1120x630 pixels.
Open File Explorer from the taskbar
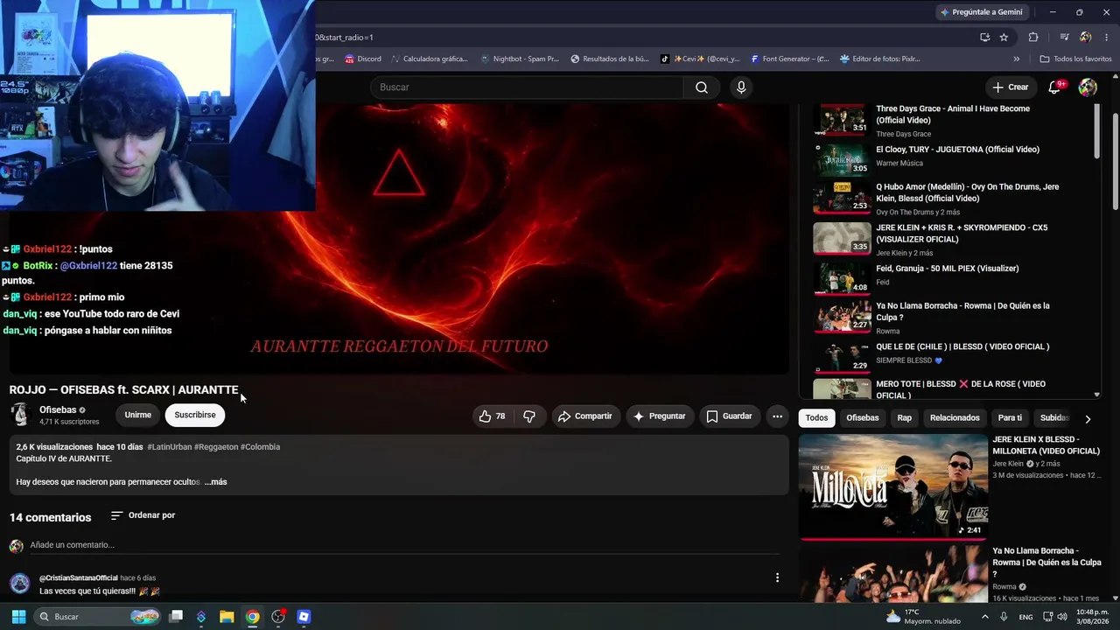pos(227,617)
